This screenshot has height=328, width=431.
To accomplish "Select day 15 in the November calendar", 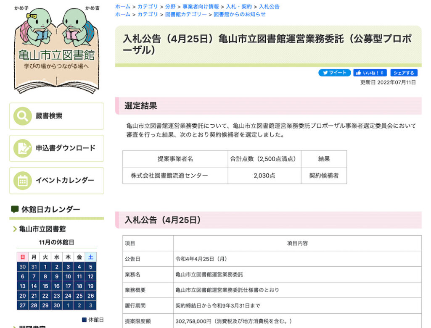I will coord(45,286).
